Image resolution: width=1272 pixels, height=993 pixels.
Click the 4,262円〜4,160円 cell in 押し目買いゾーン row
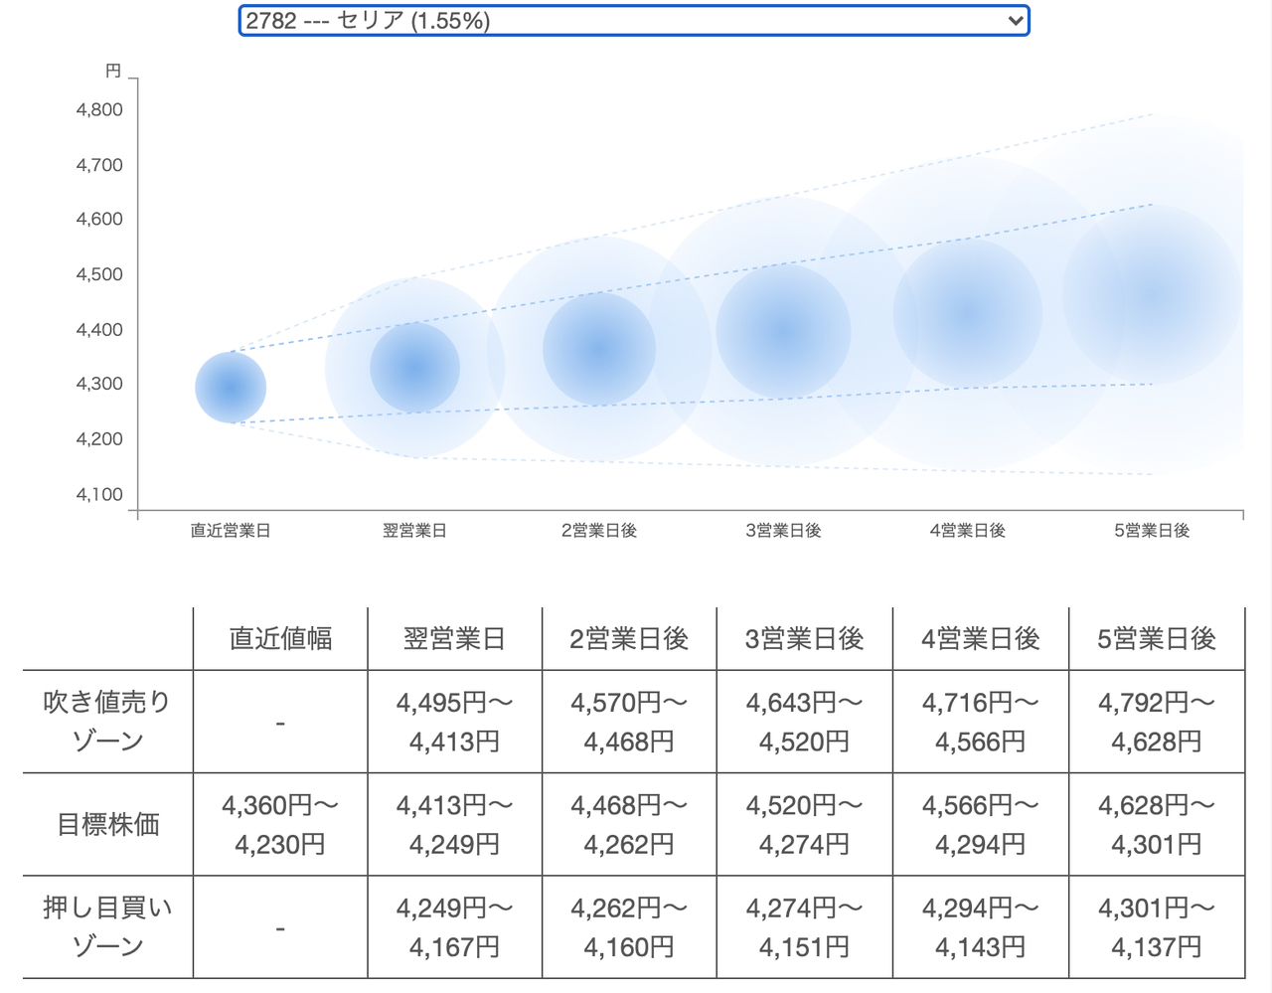[630, 926]
